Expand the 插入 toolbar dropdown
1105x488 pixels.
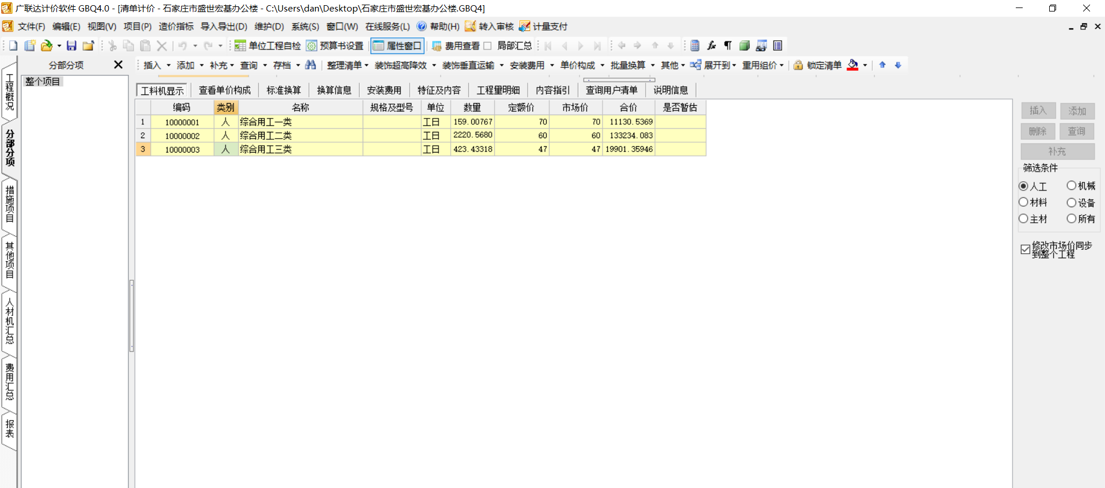(169, 66)
